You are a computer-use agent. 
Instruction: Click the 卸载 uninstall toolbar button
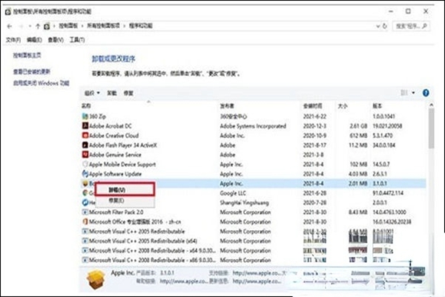click(x=112, y=93)
